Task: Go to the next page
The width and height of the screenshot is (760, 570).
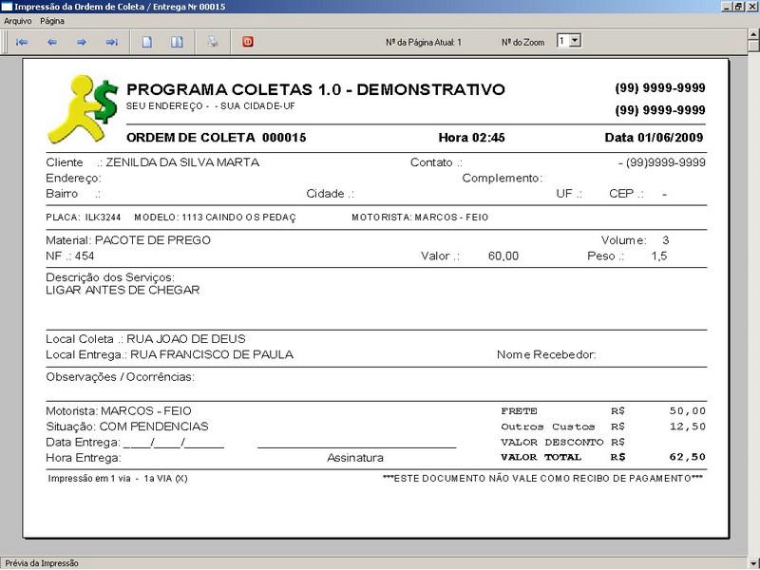Action: (x=82, y=42)
